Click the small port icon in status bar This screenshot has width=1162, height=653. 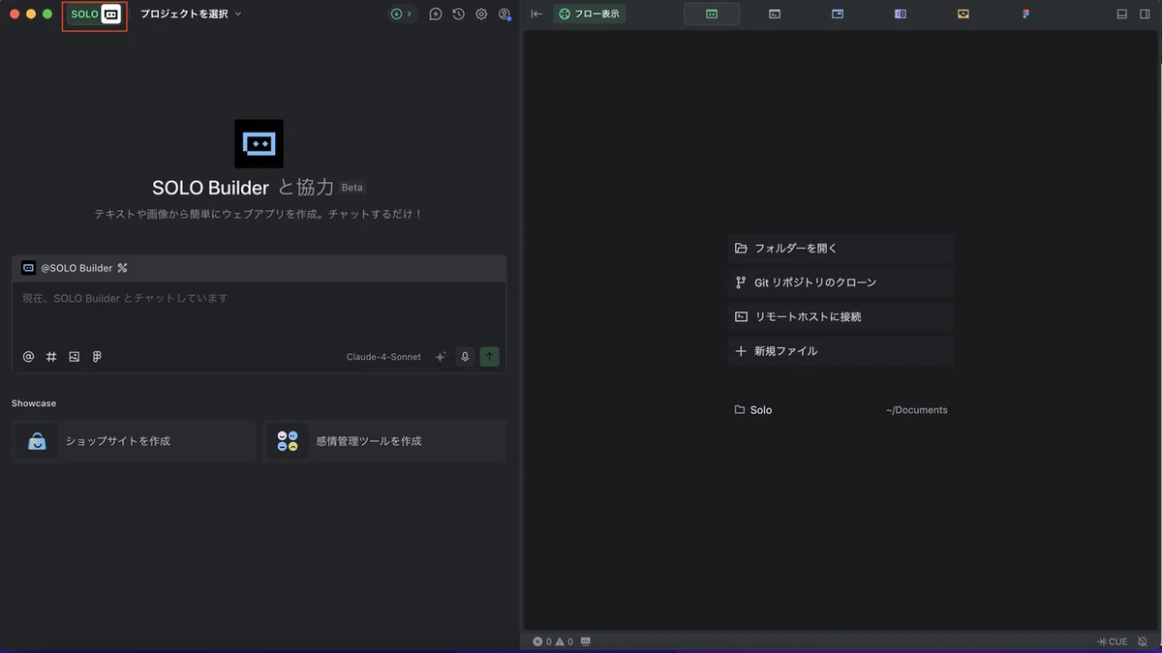(586, 641)
